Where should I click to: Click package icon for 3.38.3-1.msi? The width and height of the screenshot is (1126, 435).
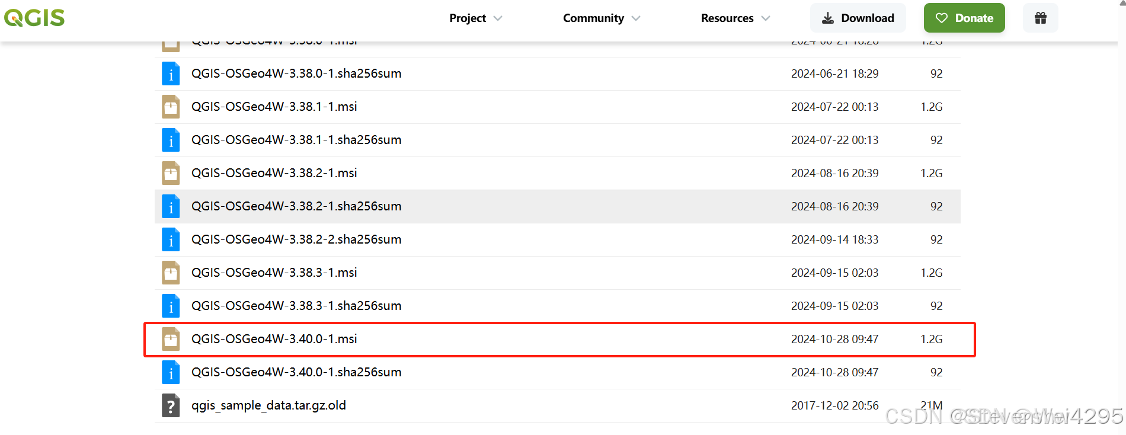[x=171, y=273]
